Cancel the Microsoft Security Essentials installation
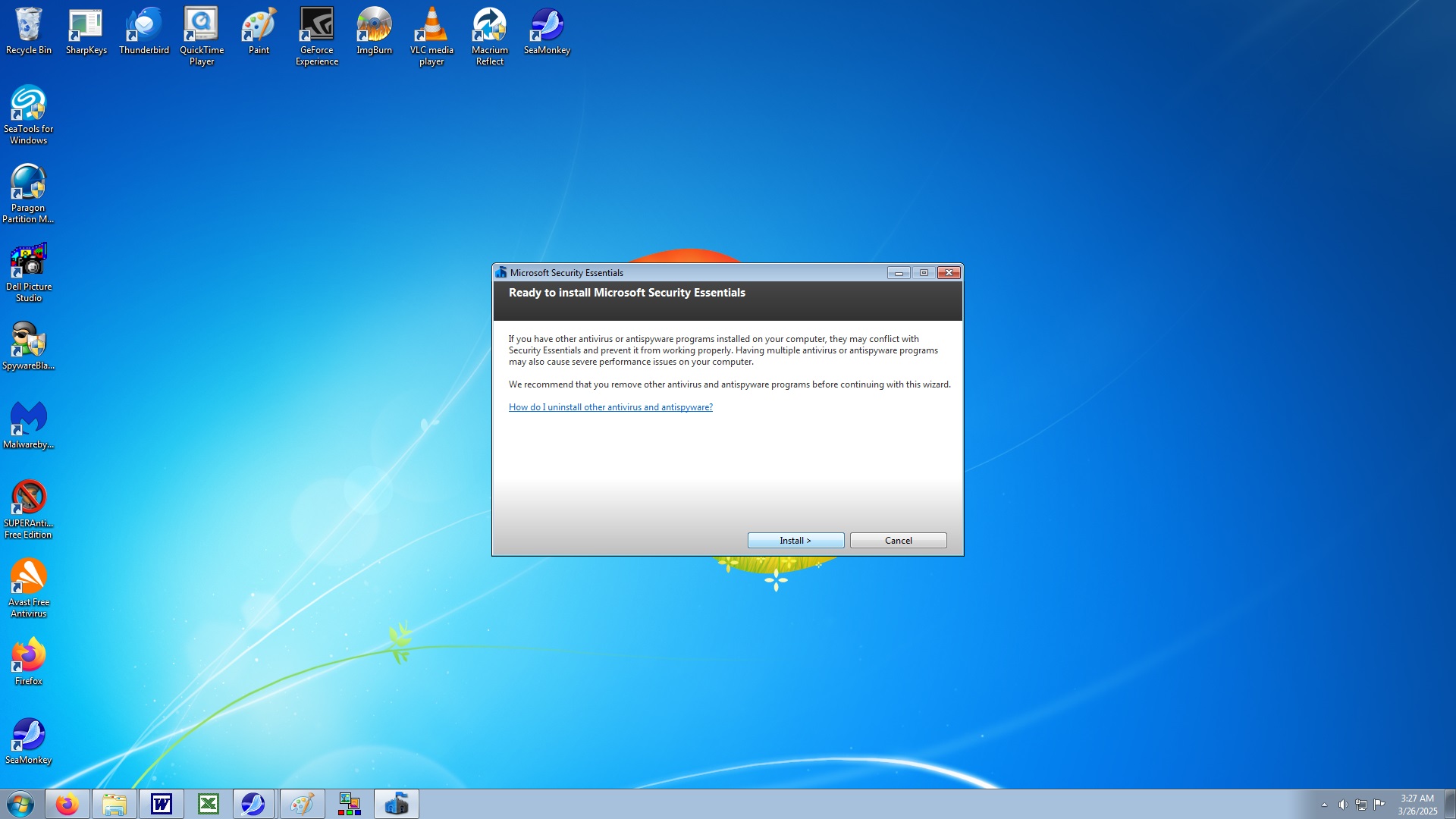1456x819 pixels. [x=898, y=540]
